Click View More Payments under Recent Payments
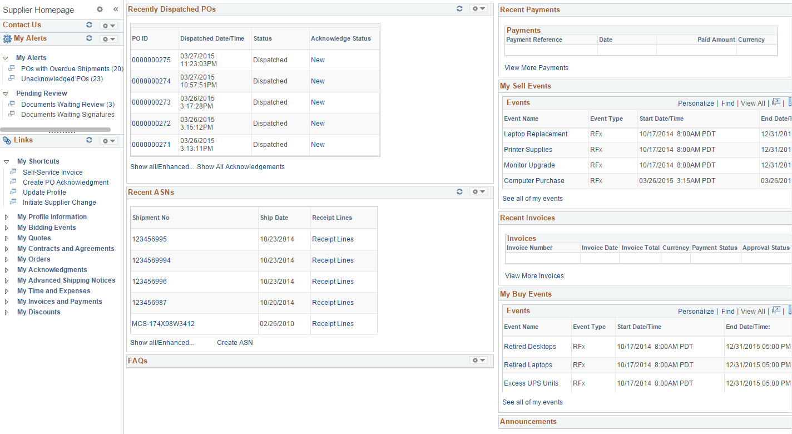This screenshot has height=434, width=792. point(536,67)
